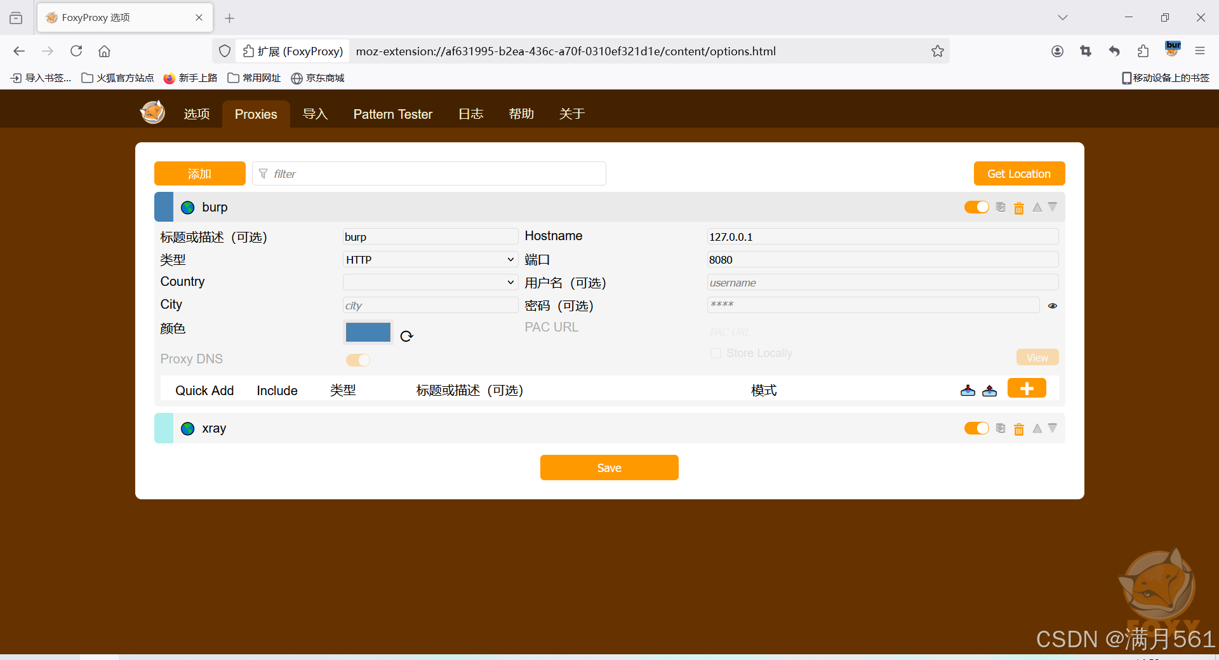The image size is (1219, 660).
Task: Turn off Proxy DNS for burp
Action: coord(358,360)
